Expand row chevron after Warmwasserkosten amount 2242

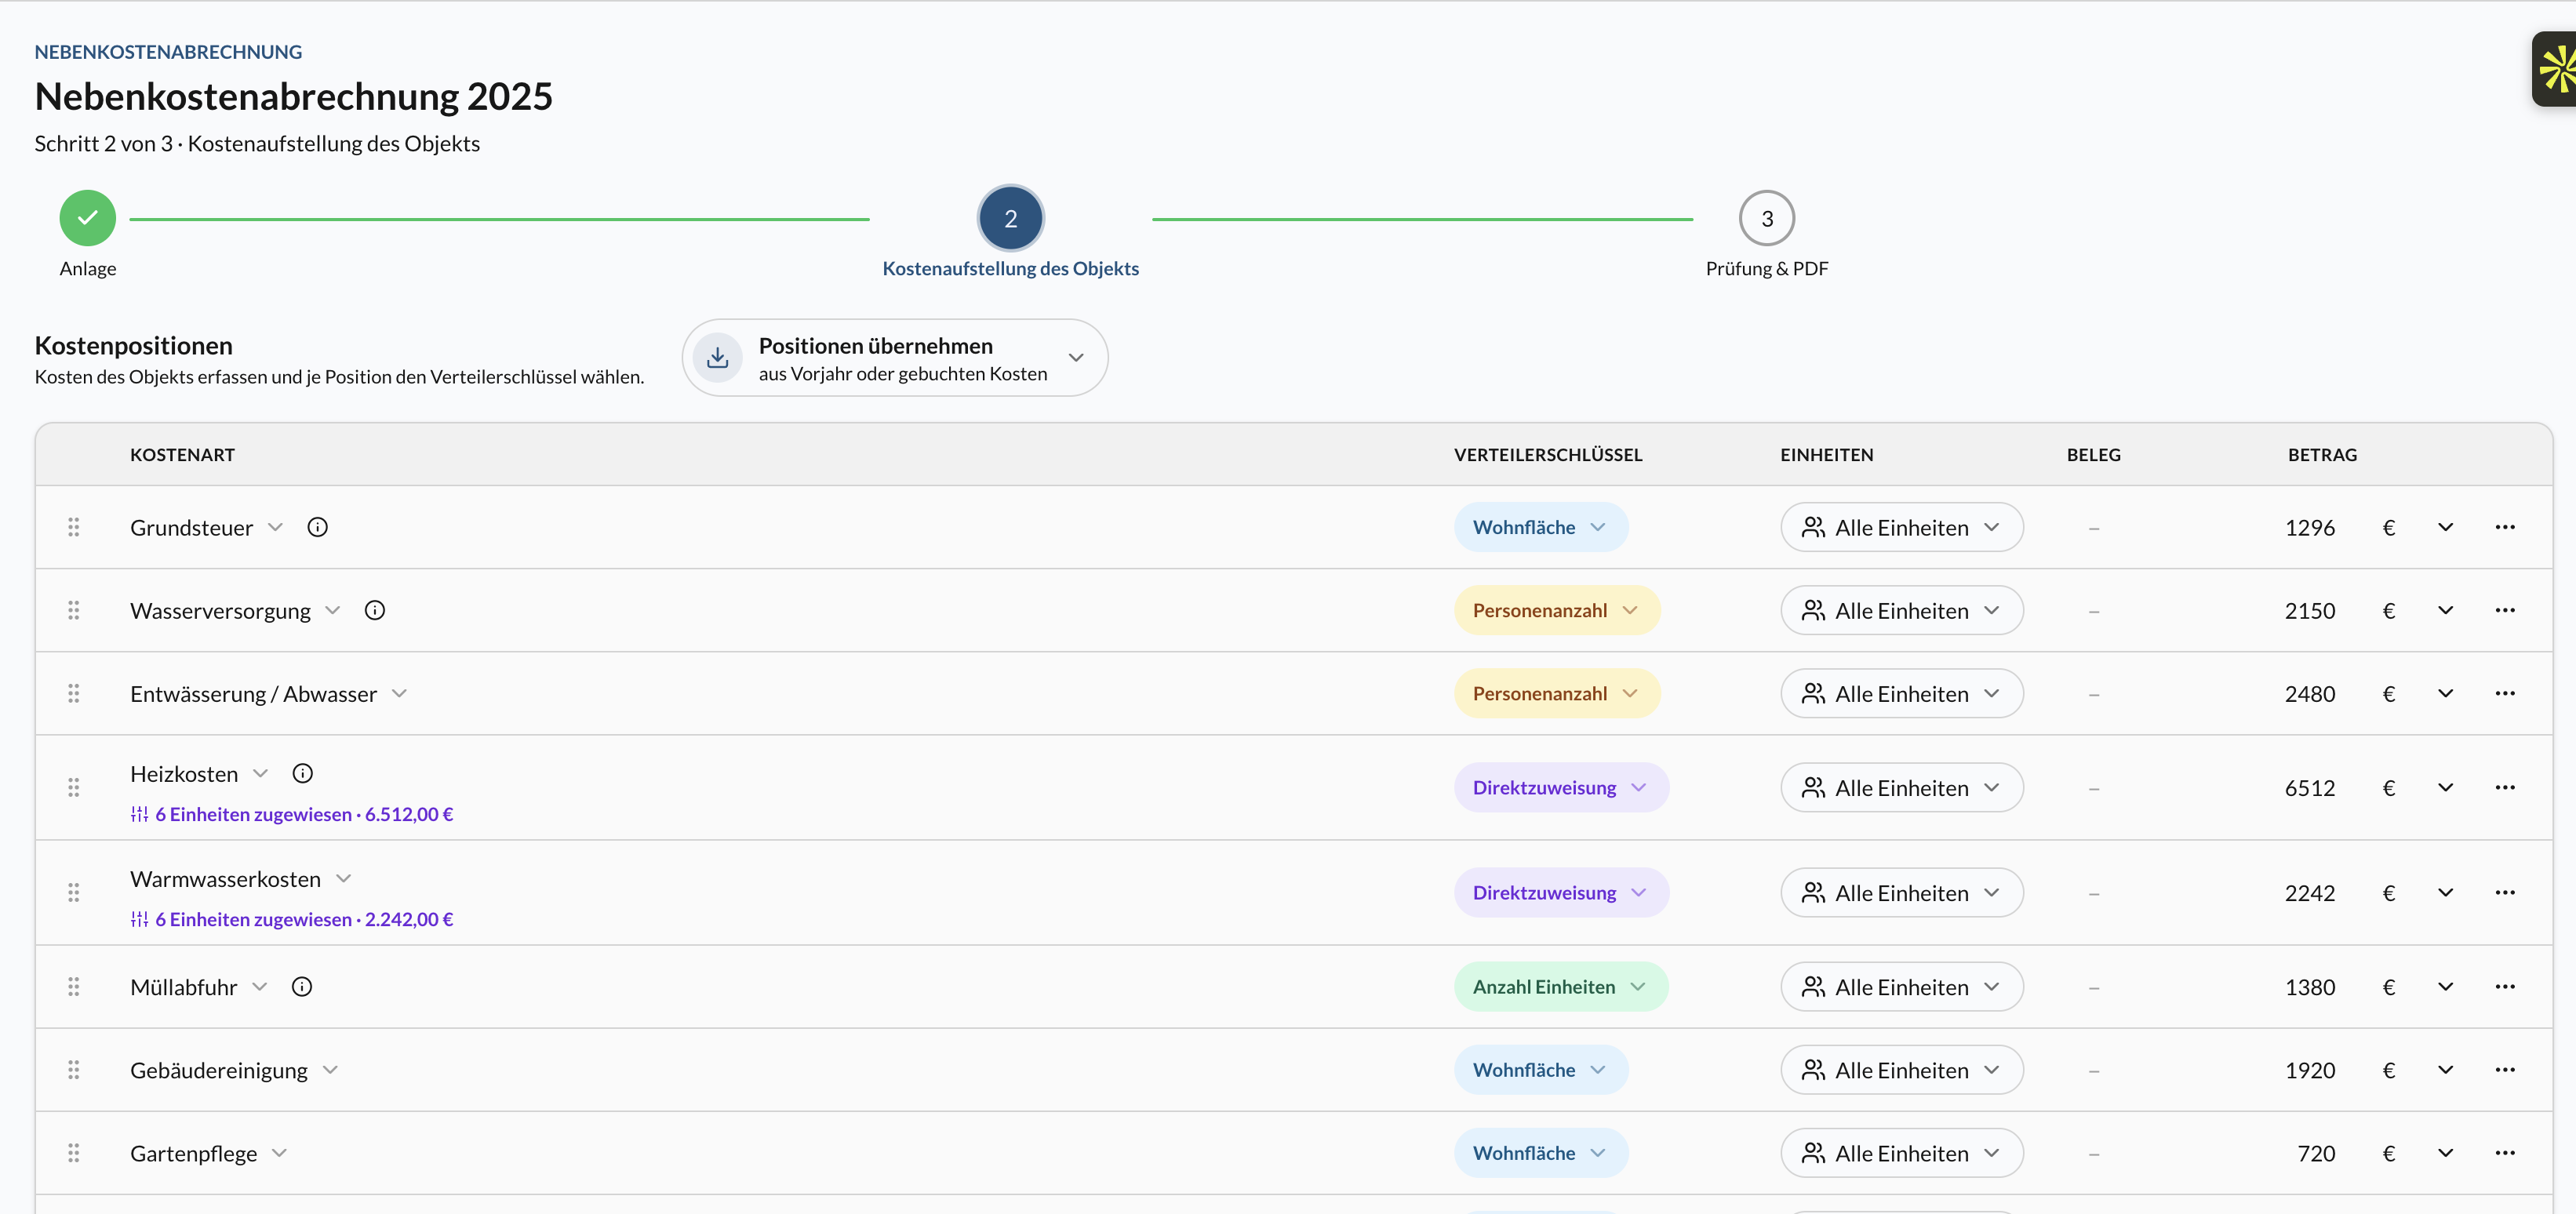point(2445,892)
